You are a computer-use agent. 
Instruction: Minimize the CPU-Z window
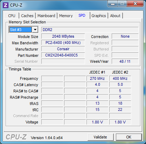coord(113,4)
